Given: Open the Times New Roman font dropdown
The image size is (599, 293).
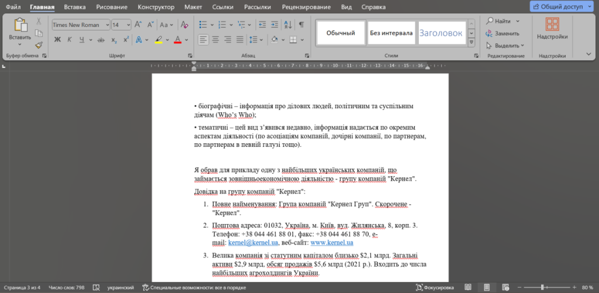Looking at the screenshot, I should click(106, 25).
